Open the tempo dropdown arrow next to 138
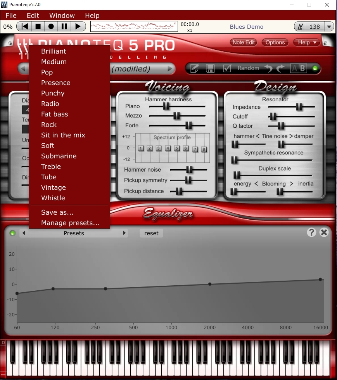 coord(329,26)
